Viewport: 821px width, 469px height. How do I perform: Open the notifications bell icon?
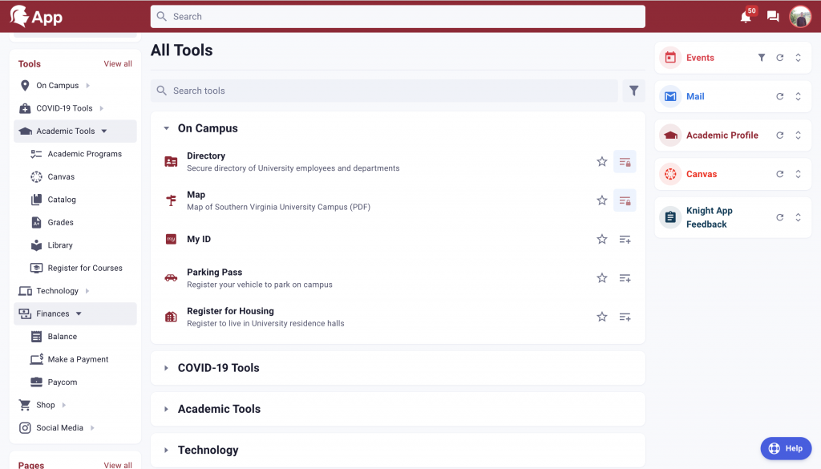click(746, 17)
